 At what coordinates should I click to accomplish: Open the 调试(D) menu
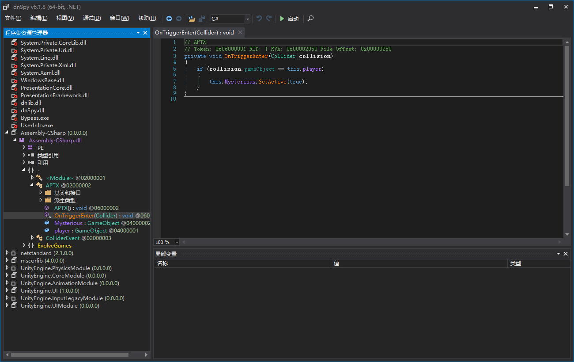click(92, 18)
